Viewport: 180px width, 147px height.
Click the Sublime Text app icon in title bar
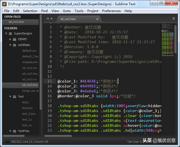(x=4, y=4)
